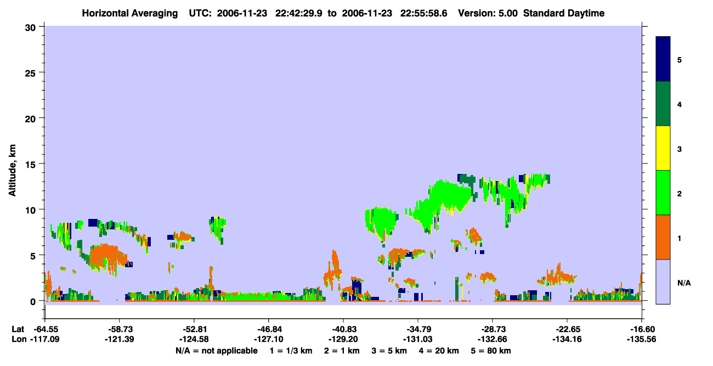Click the latitude value -16.60
This screenshot has width=713, height=366.
(x=642, y=329)
